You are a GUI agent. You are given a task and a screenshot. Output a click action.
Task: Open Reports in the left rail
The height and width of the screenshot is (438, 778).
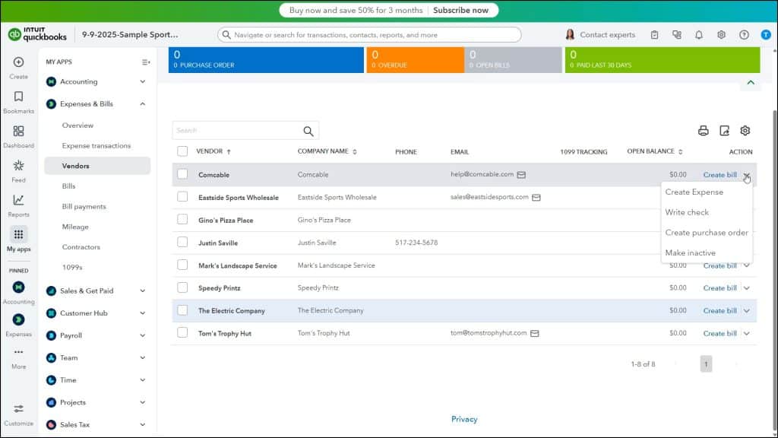pos(18,200)
